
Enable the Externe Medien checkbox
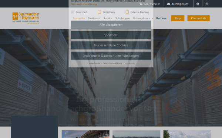[127, 12]
